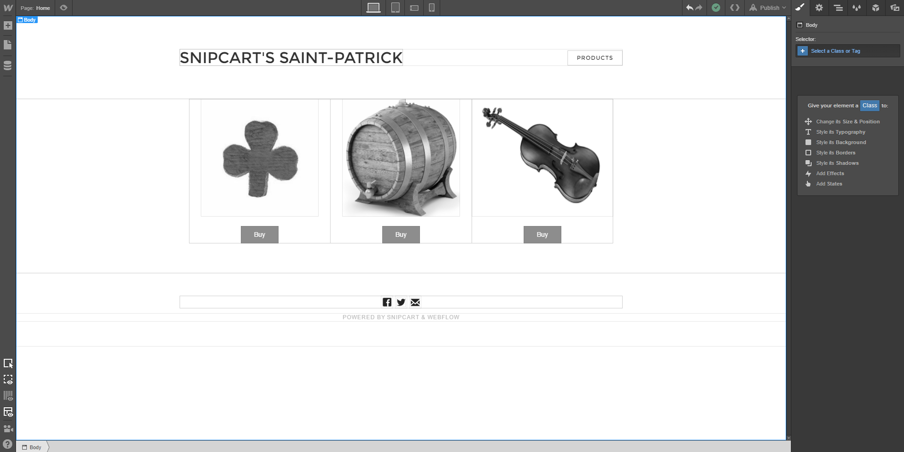Image resolution: width=904 pixels, height=452 pixels.
Task: Open the Symbols cube tab
Action: point(876,8)
